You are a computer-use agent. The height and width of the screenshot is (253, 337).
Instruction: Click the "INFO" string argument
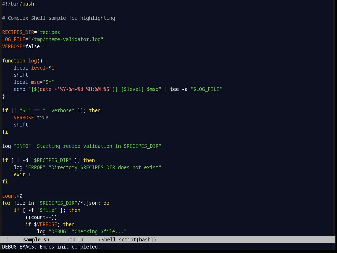point(22,146)
